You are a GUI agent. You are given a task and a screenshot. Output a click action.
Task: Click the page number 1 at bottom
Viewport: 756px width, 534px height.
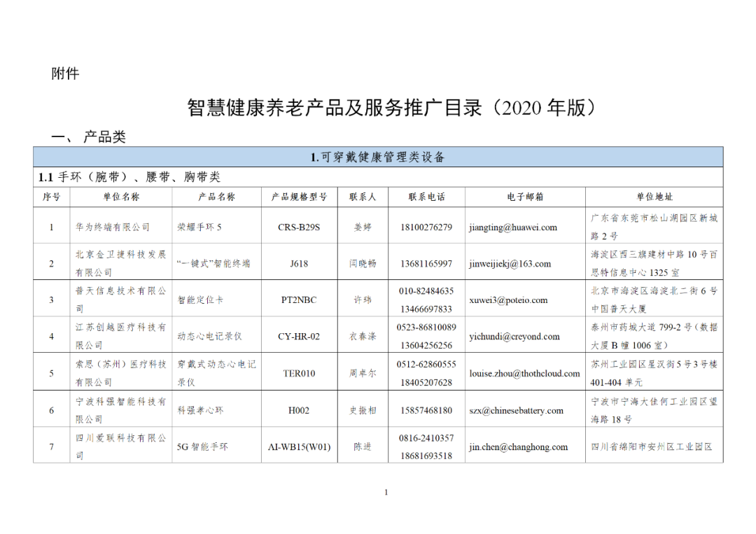386,493
